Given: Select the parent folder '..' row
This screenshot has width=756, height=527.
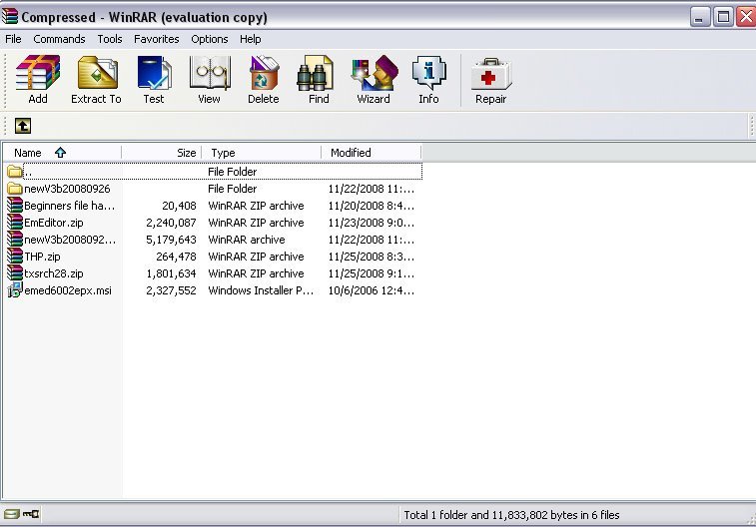Looking at the screenshot, I should [x=215, y=172].
